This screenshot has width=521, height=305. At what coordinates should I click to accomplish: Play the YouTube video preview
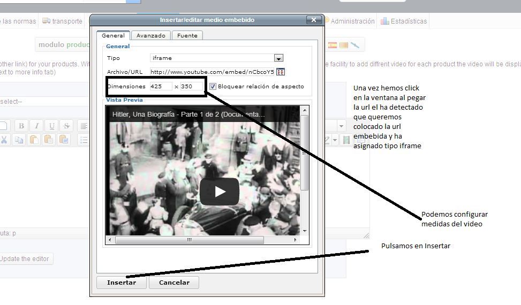click(220, 192)
